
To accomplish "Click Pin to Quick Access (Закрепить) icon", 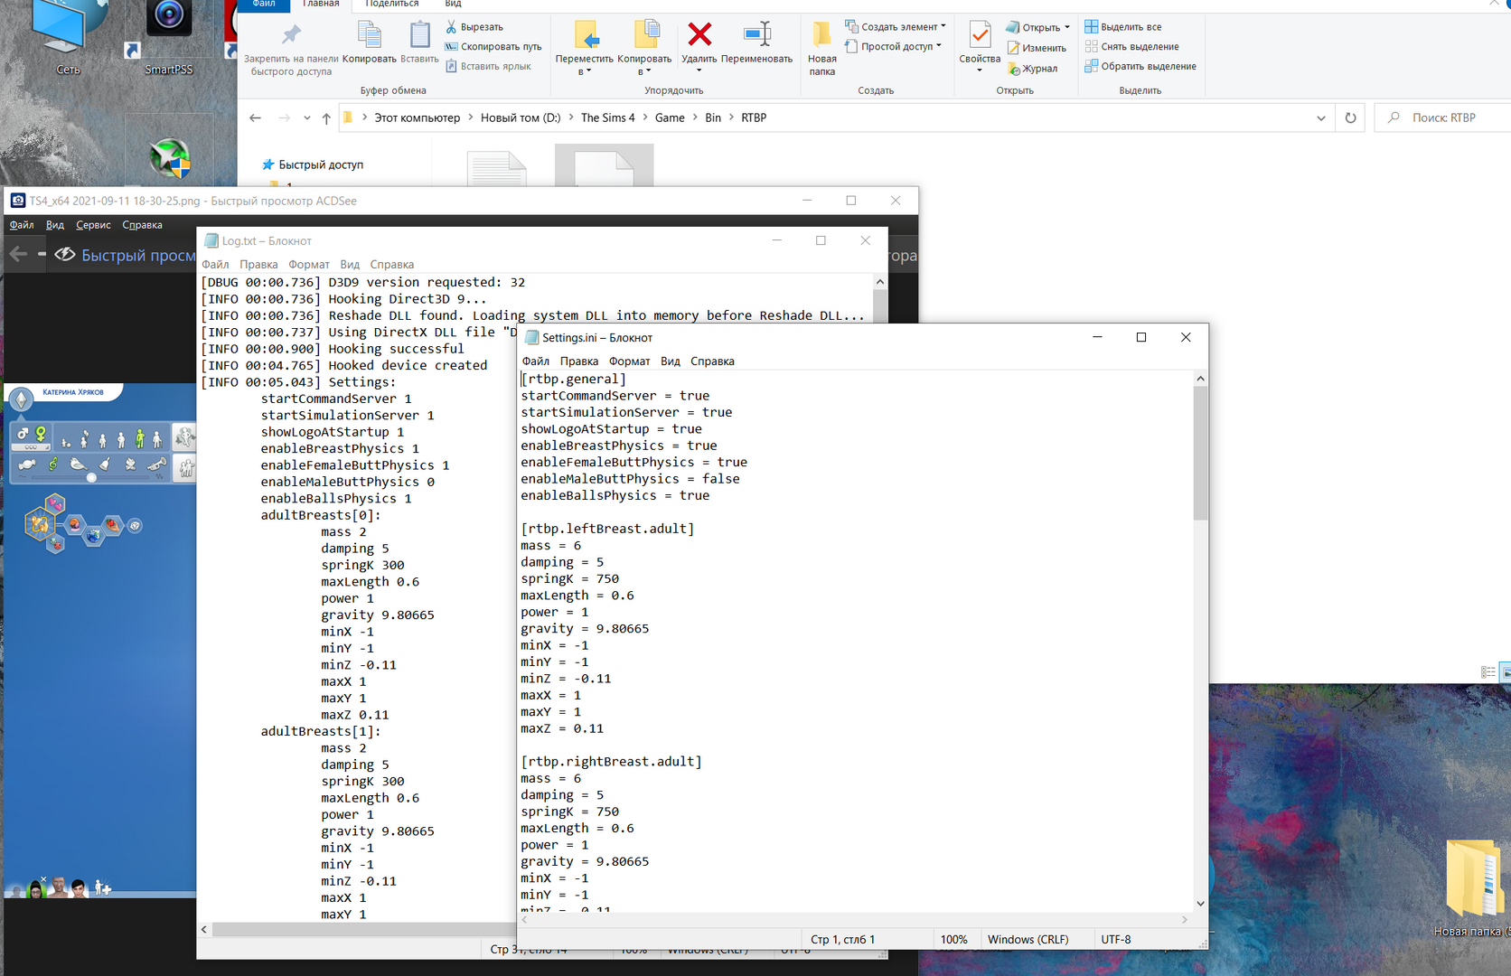I will point(291,35).
